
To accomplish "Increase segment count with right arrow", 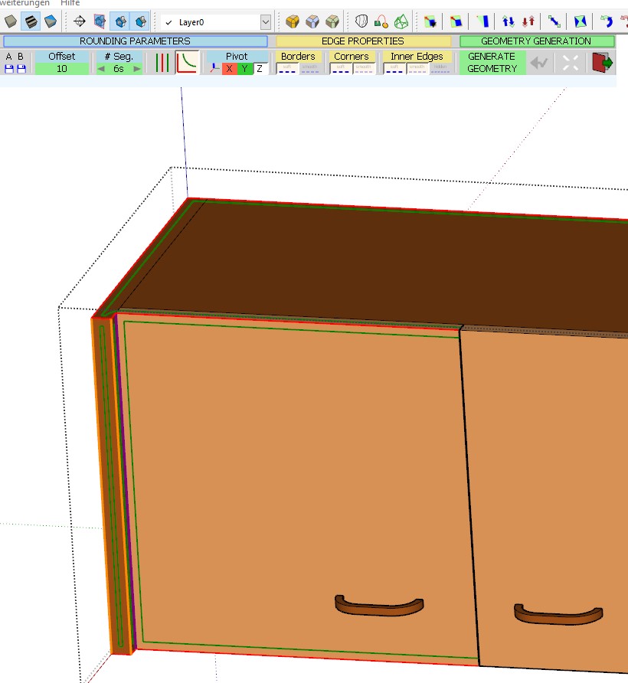I will click(x=137, y=69).
